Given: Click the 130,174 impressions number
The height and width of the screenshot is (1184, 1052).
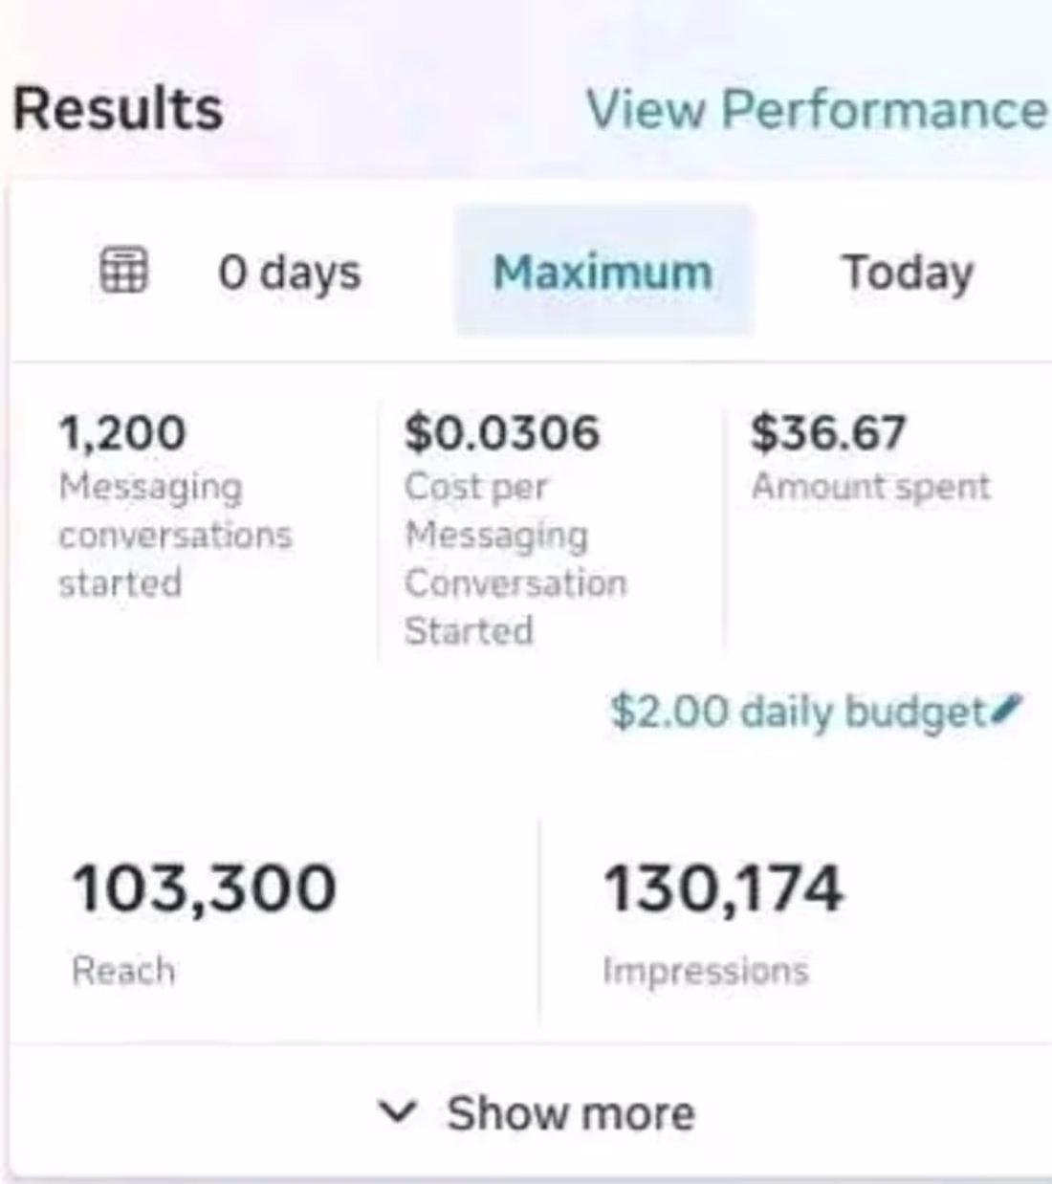Looking at the screenshot, I should coord(724,888).
